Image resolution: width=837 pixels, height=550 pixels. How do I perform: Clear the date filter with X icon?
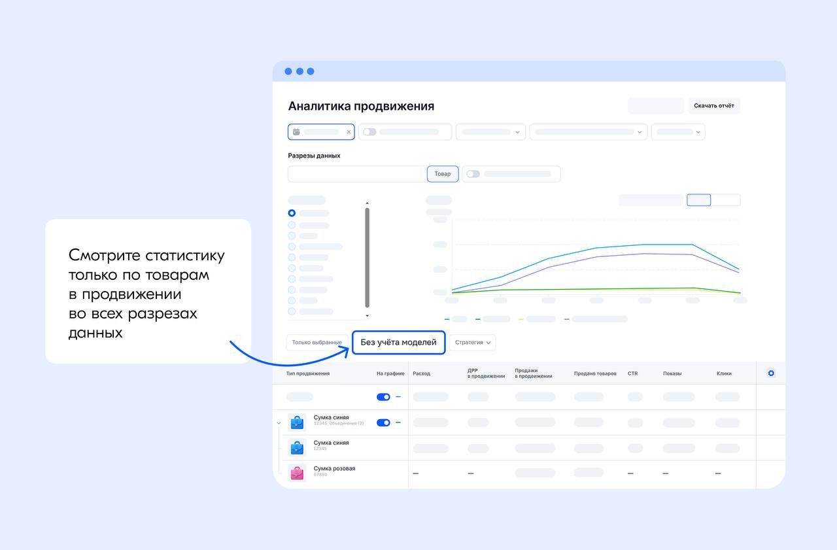[349, 132]
